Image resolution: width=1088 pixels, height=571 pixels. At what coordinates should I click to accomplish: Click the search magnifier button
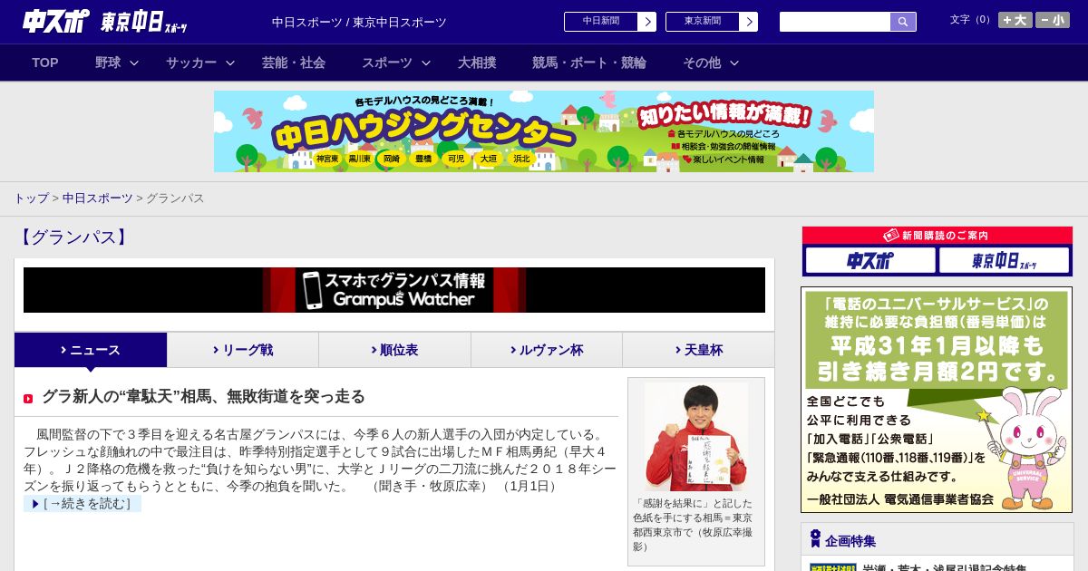[x=903, y=22]
